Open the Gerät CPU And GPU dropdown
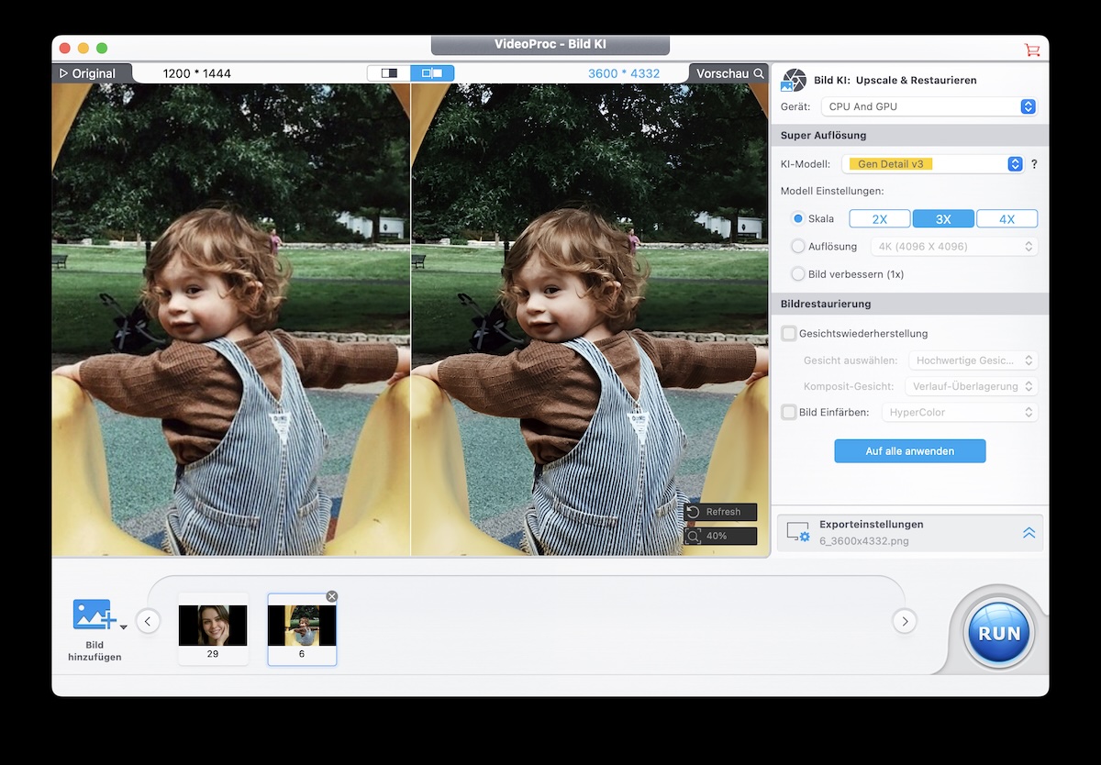The height and width of the screenshot is (765, 1101). (929, 106)
